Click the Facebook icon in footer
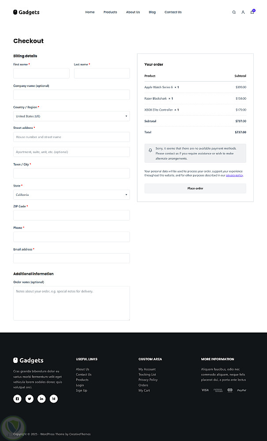This screenshot has width=267, height=441. (x=17, y=399)
